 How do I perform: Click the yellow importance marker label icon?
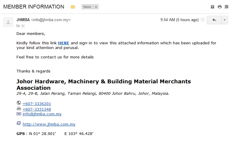73,7
